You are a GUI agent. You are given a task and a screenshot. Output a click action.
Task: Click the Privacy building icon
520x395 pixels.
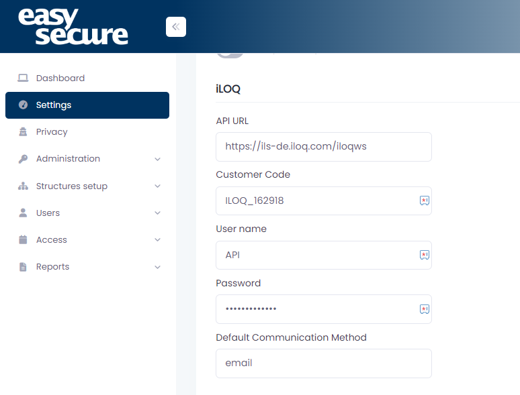point(23,131)
